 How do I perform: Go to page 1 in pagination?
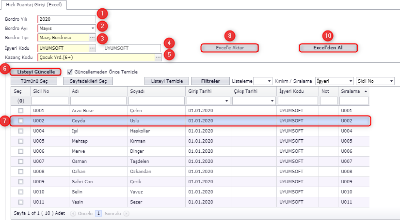98,213
